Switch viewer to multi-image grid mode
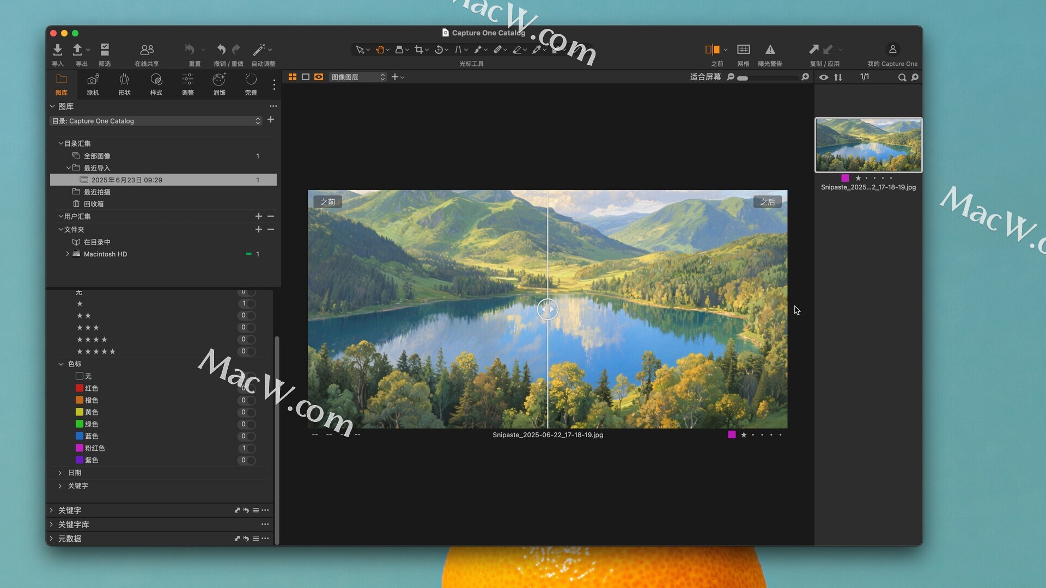 coord(293,77)
